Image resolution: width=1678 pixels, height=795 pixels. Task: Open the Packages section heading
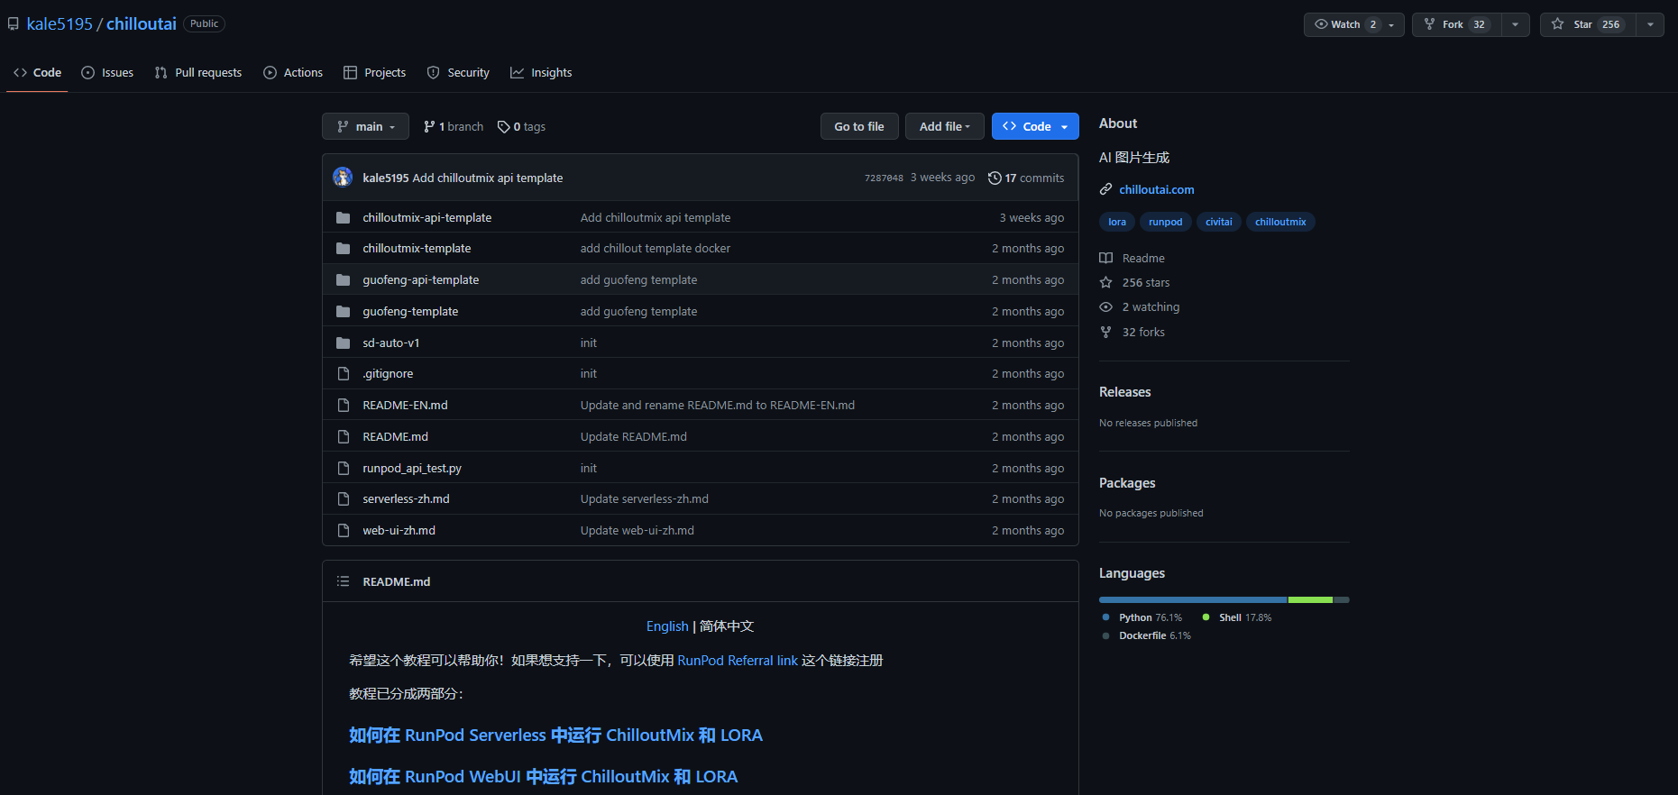(x=1127, y=483)
